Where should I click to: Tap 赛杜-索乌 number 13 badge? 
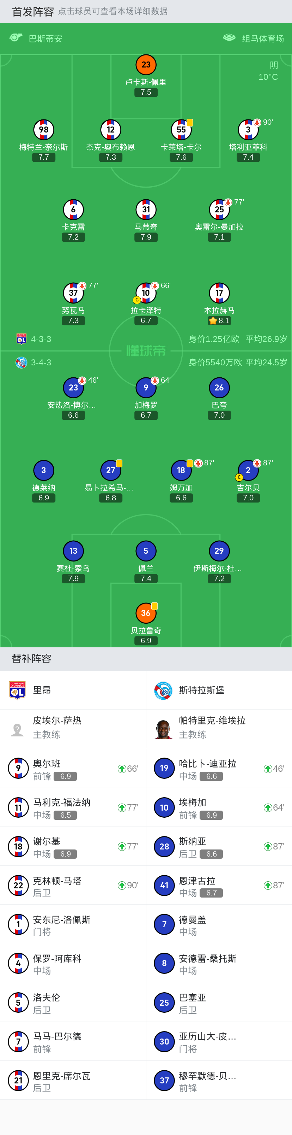pos(73,551)
